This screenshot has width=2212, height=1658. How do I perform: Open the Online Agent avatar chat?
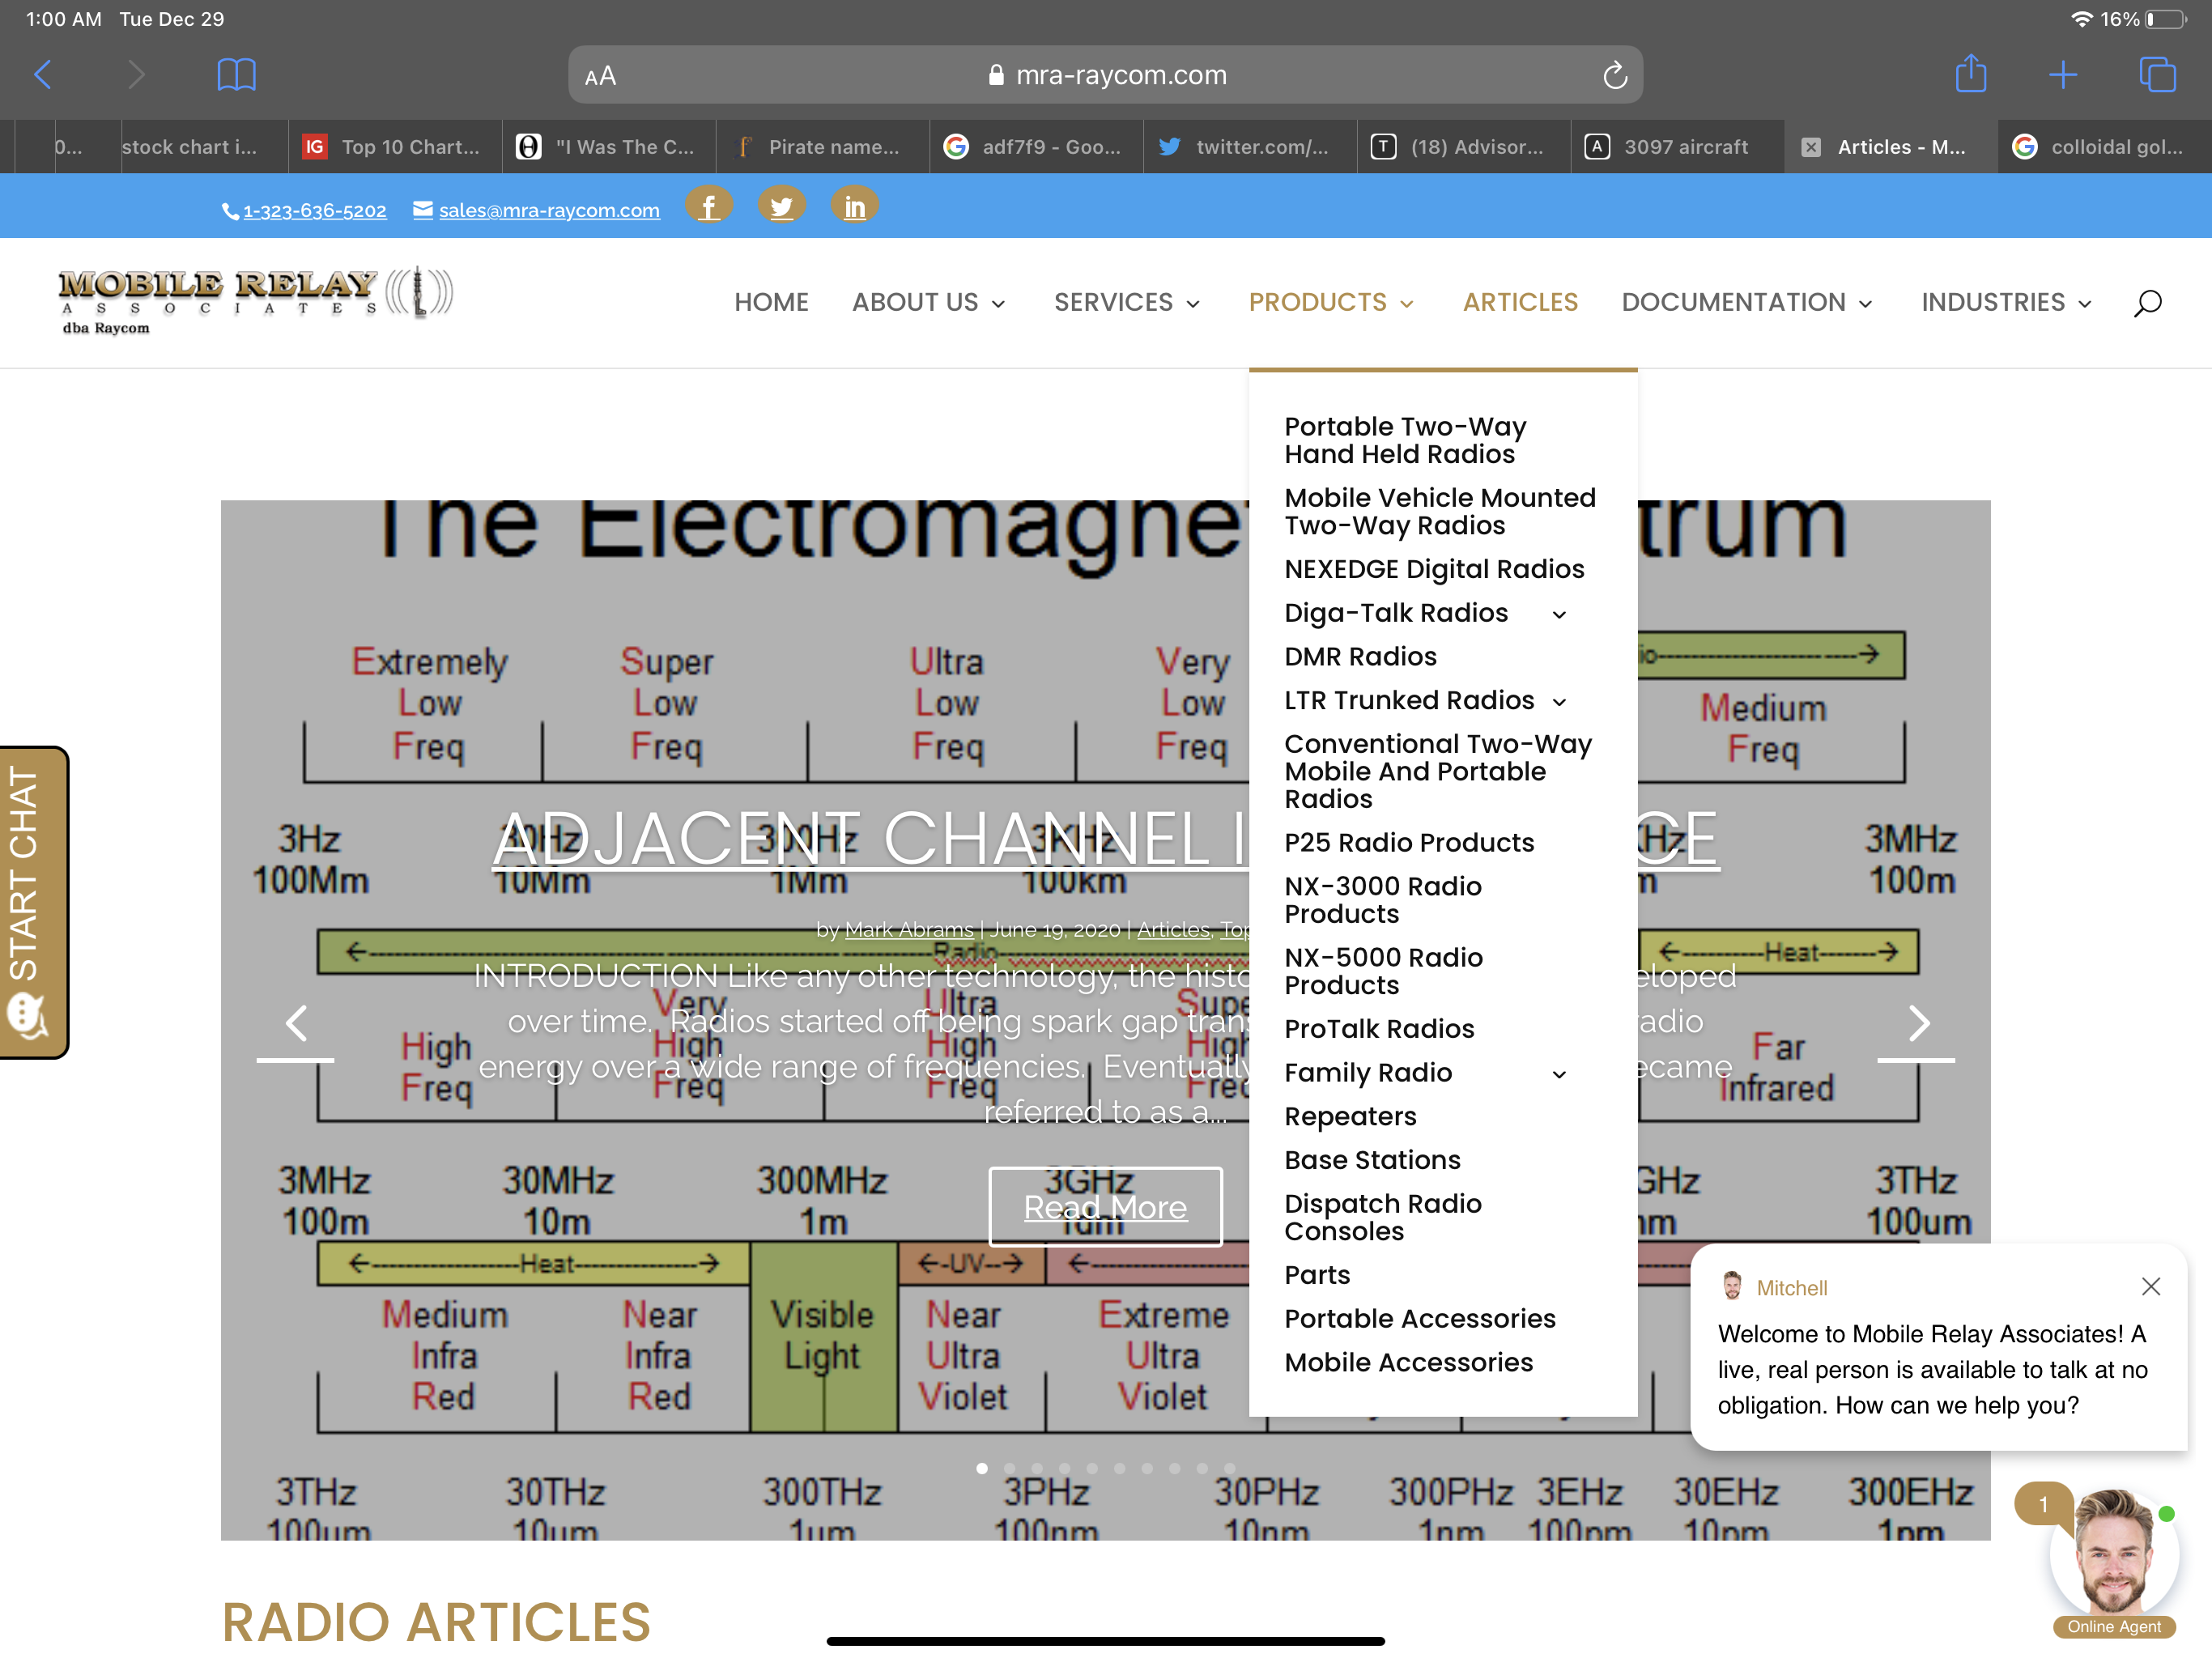2114,1556
